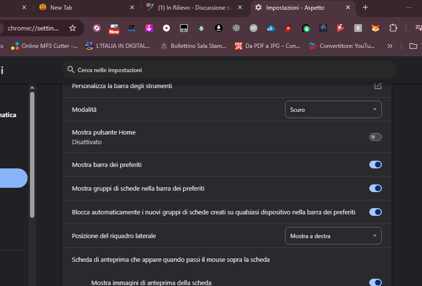The image size is (422, 286).
Task: Toggle Mostra gruppi di schede nella barra dei preferiti
Action: click(376, 188)
